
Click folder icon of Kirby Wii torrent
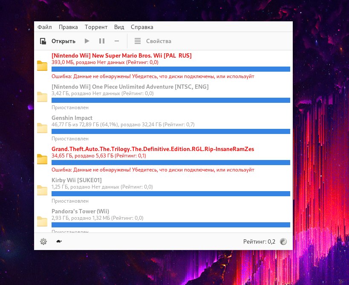click(x=42, y=190)
